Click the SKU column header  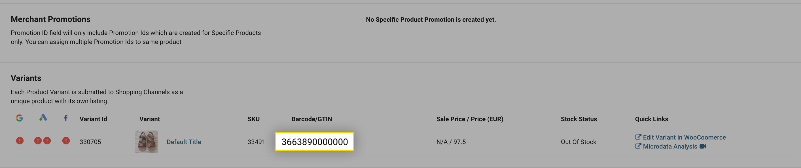[x=253, y=119]
